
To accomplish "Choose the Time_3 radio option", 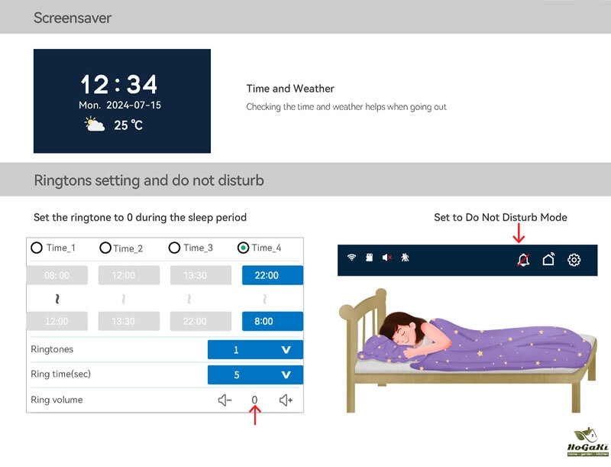I will click(174, 248).
